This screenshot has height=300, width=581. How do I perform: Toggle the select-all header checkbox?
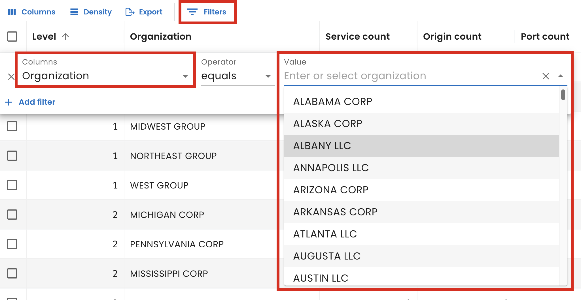click(x=12, y=37)
